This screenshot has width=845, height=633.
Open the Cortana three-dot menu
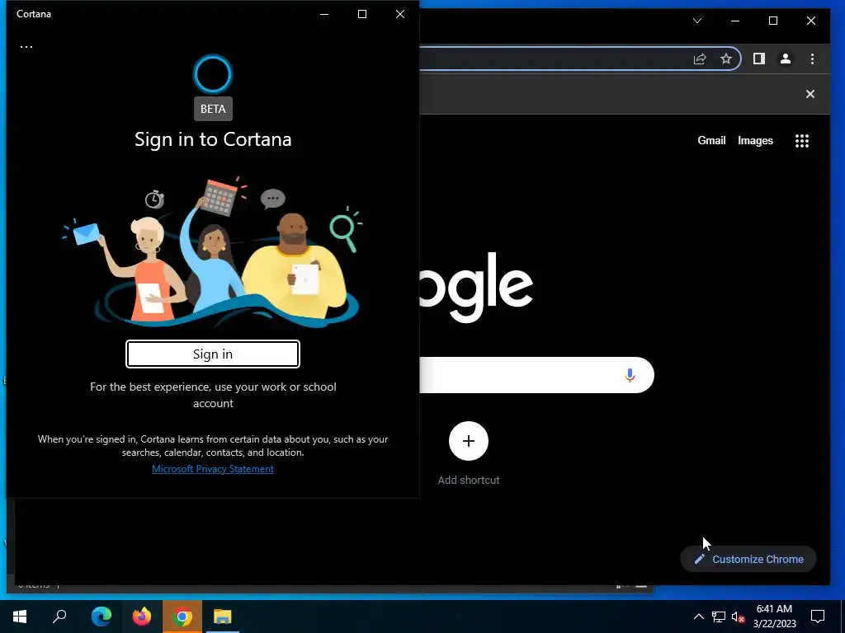(26, 47)
